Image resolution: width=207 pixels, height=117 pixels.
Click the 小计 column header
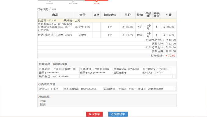click(x=169, y=15)
